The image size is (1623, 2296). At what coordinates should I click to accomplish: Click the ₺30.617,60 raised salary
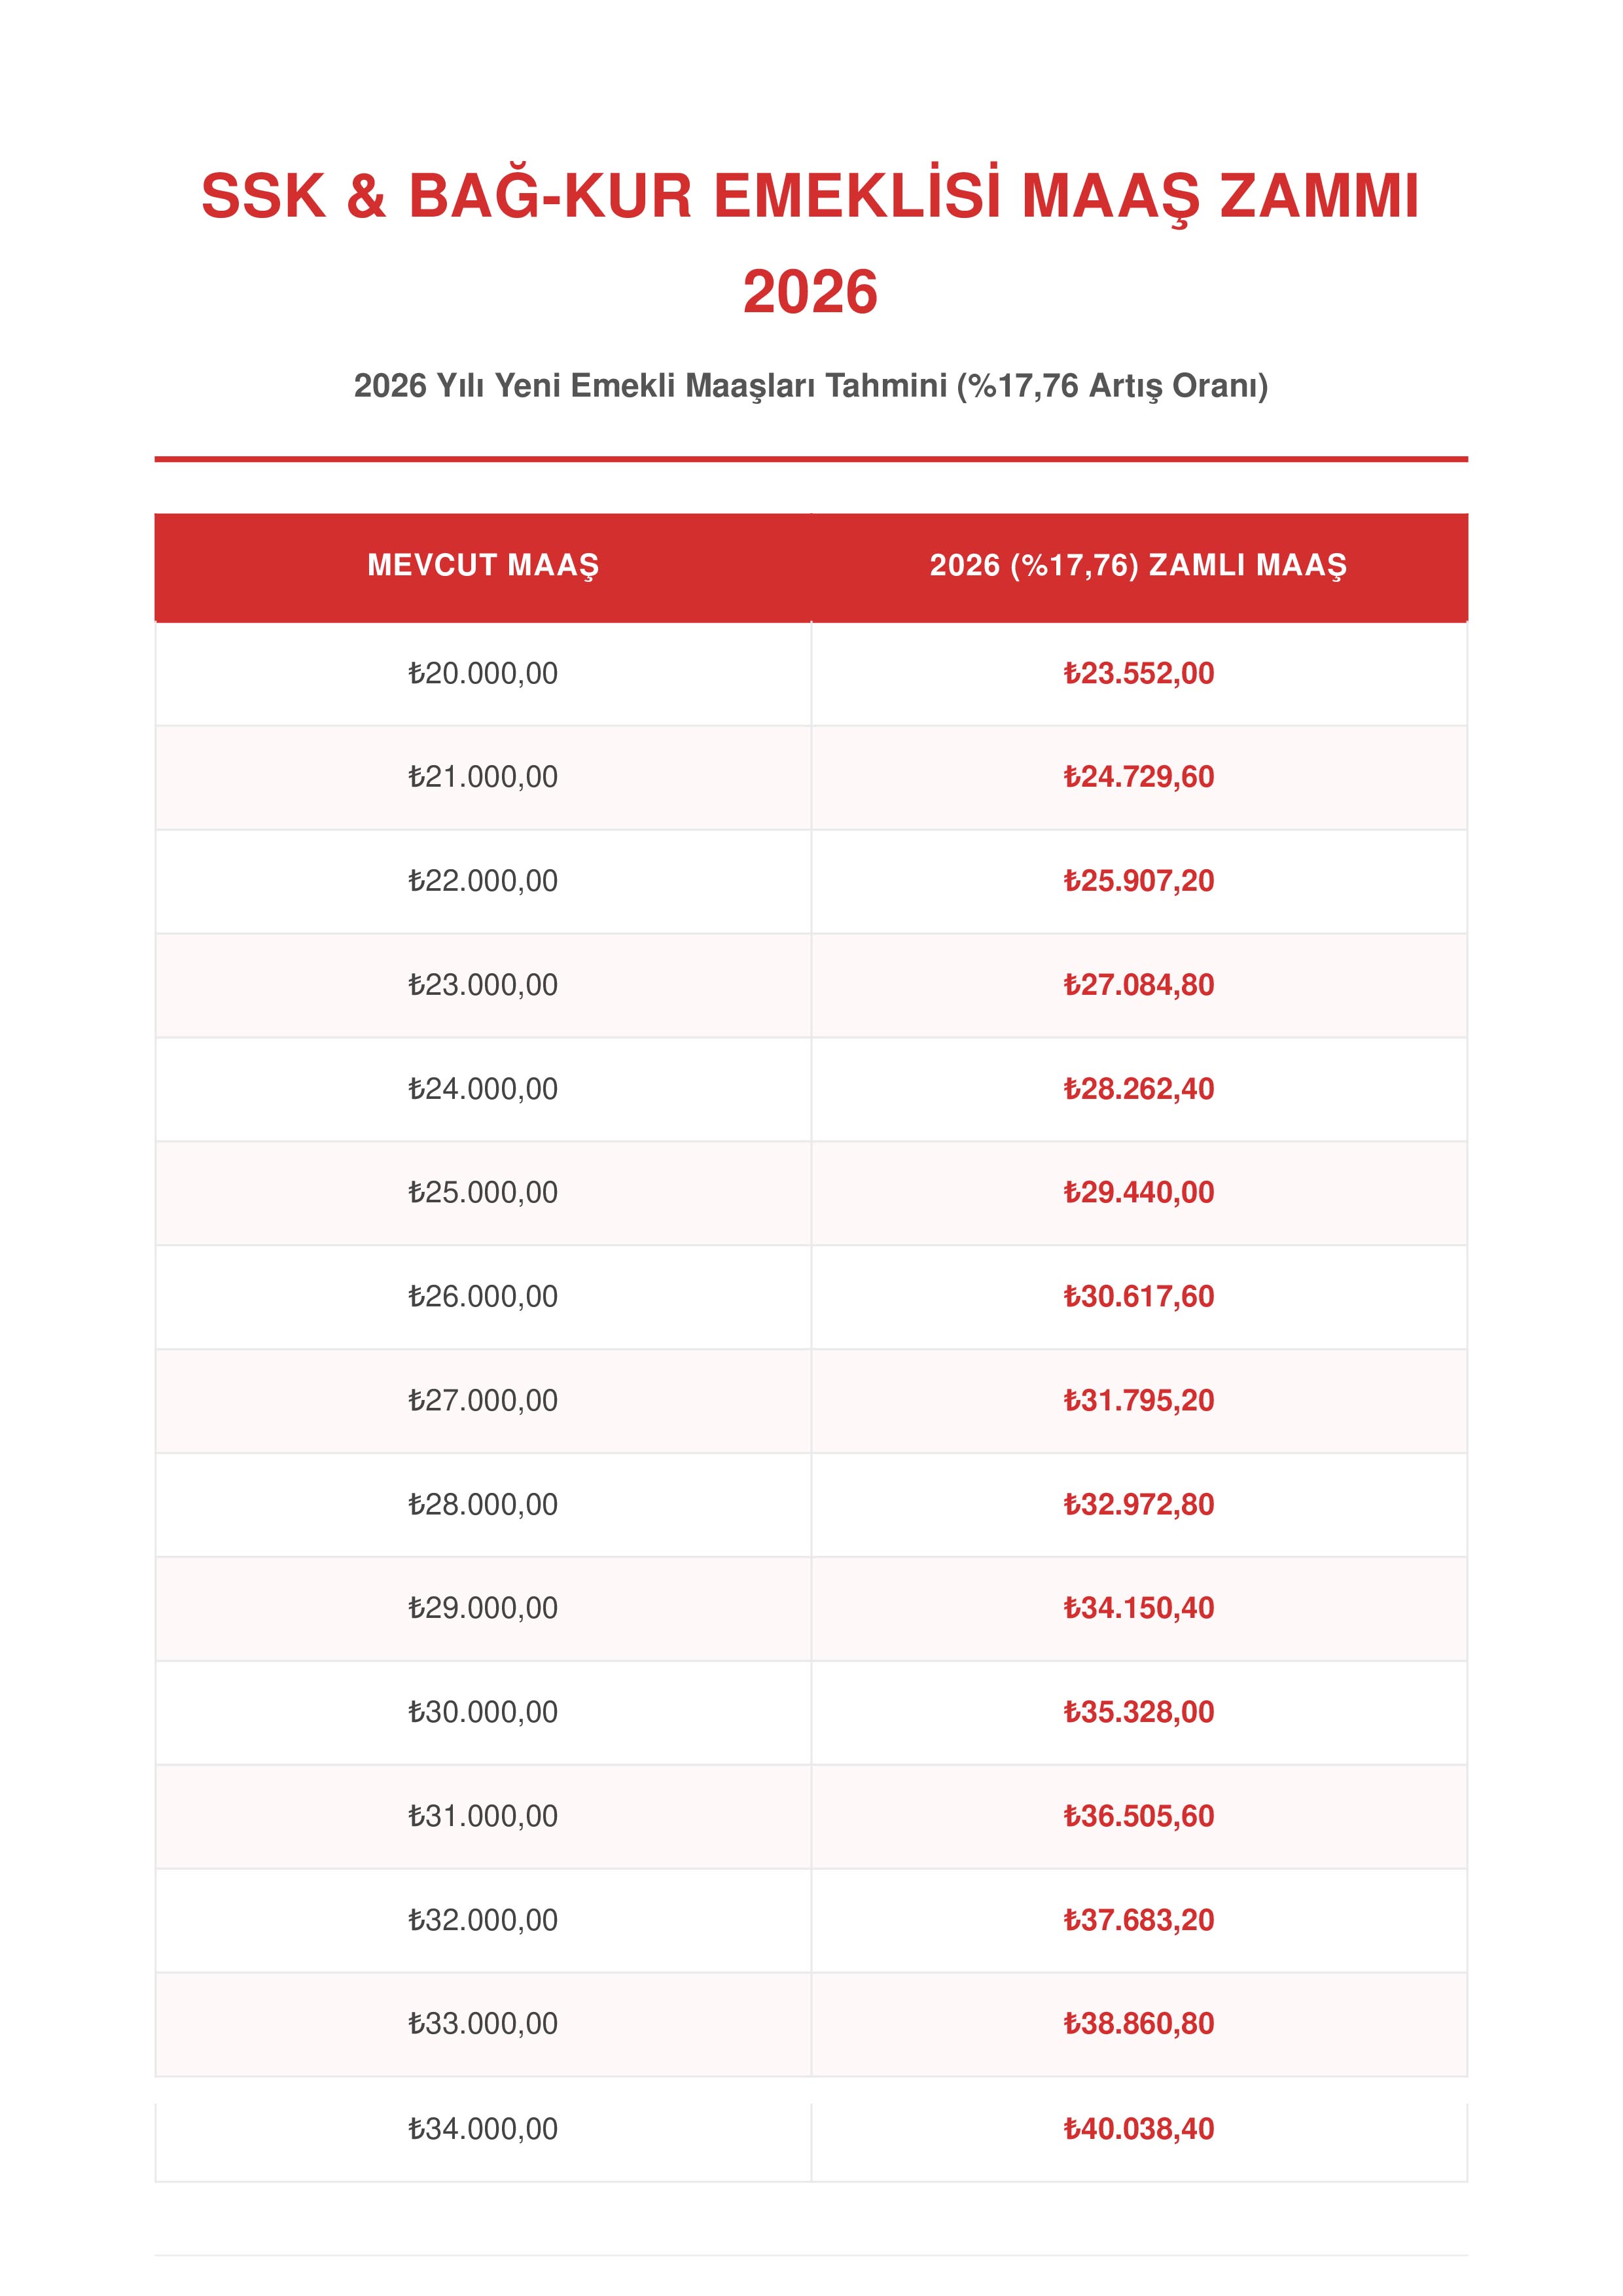[x=1139, y=1297]
